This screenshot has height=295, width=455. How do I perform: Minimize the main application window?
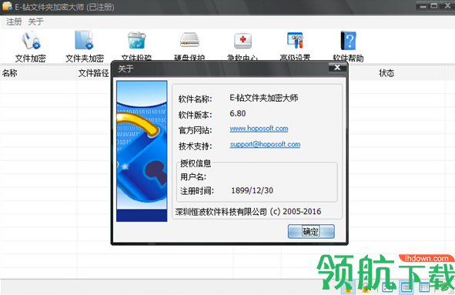coord(423,6)
